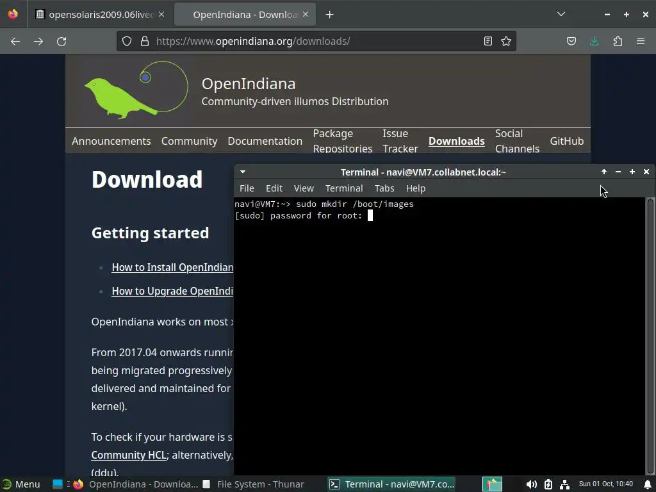
Task: Open terminal Terminal menu
Action: (344, 189)
